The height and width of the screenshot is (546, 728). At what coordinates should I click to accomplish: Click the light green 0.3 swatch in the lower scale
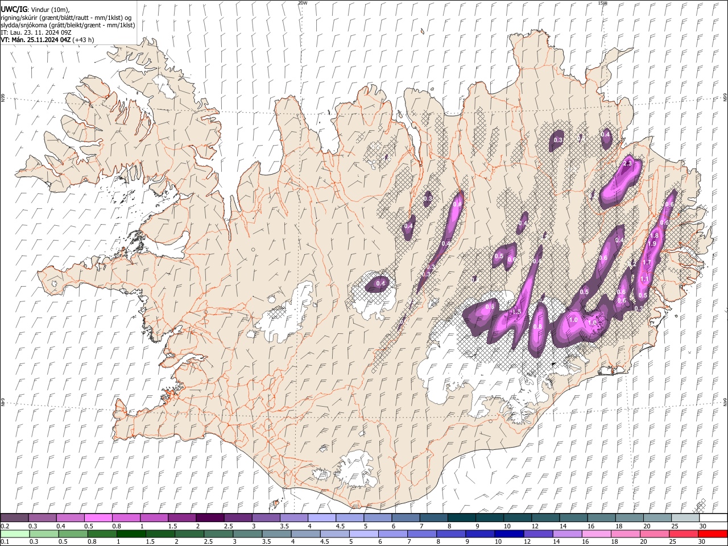(x=44, y=533)
